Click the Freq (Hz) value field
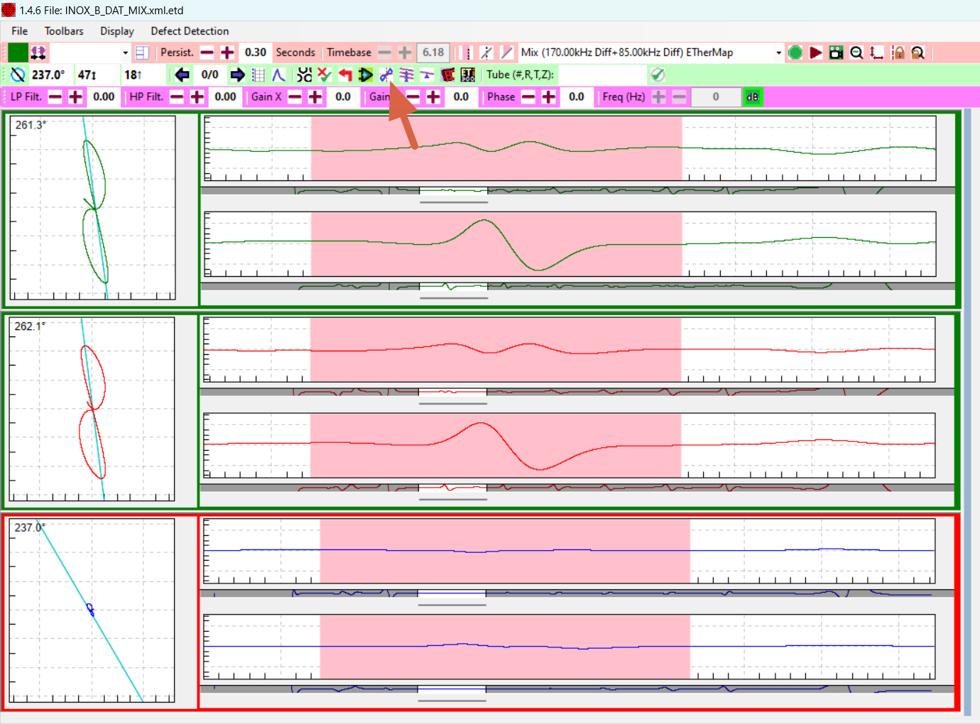The image size is (980, 724). [716, 97]
